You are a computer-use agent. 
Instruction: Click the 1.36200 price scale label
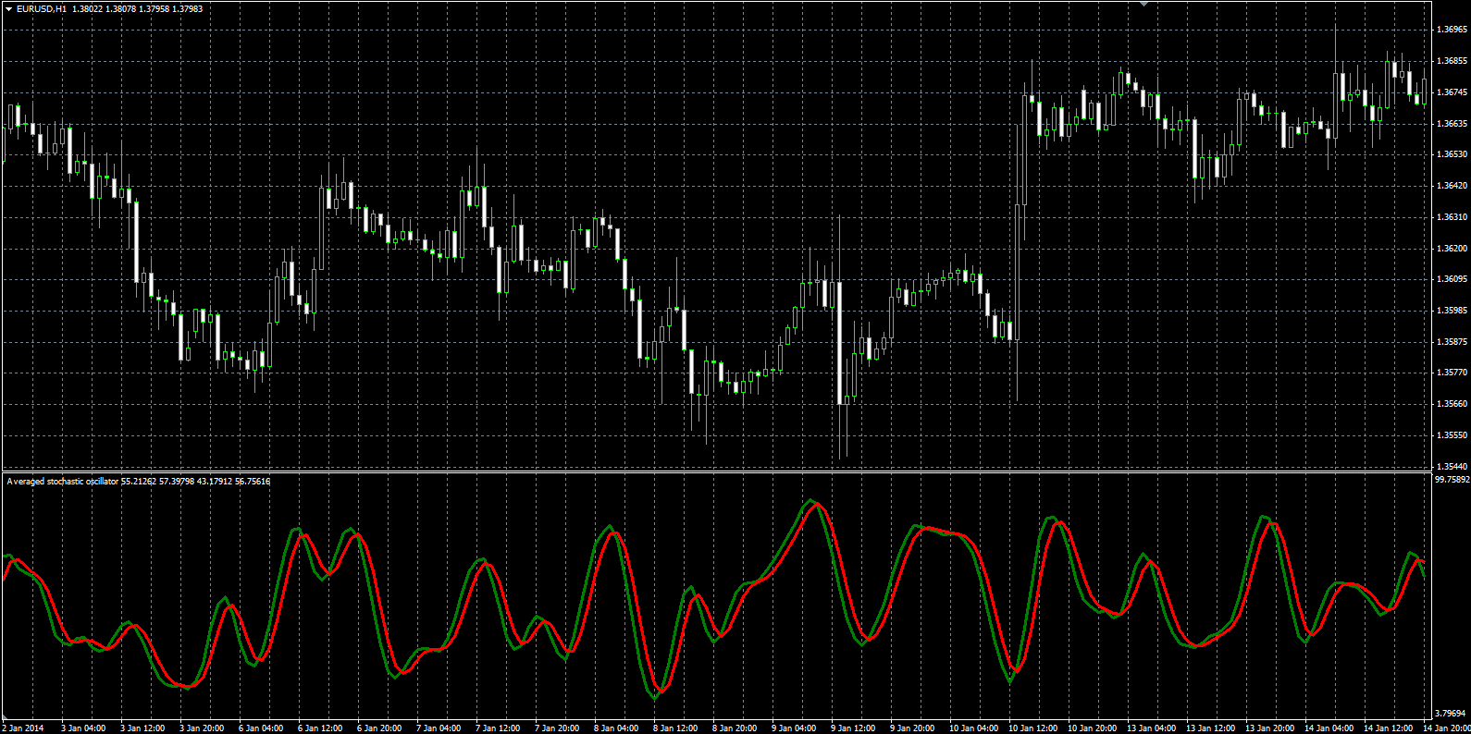click(1452, 249)
